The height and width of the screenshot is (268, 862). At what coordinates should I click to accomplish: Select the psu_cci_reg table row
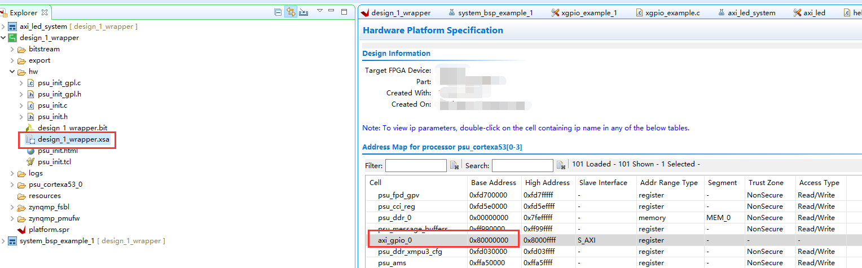pos(614,207)
